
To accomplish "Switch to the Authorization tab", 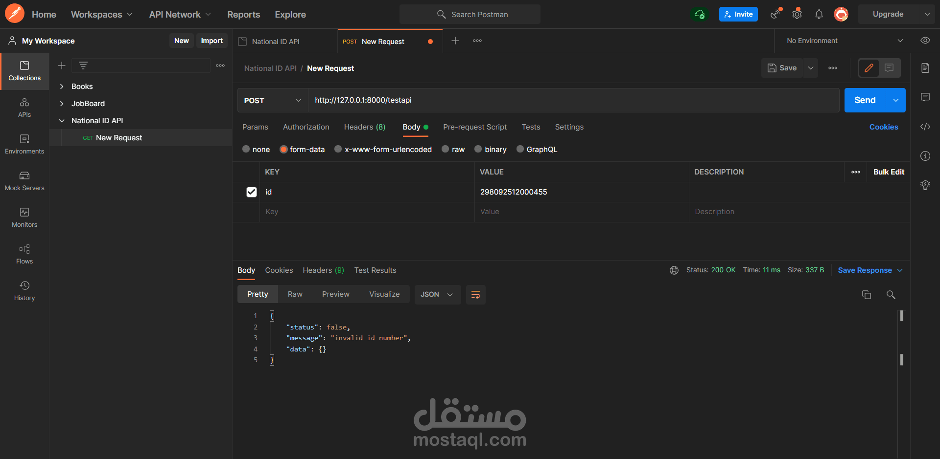I will [306, 127].
